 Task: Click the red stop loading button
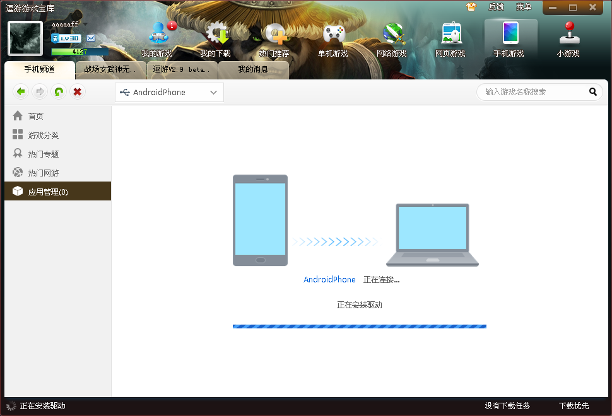(x=77, y=91)
